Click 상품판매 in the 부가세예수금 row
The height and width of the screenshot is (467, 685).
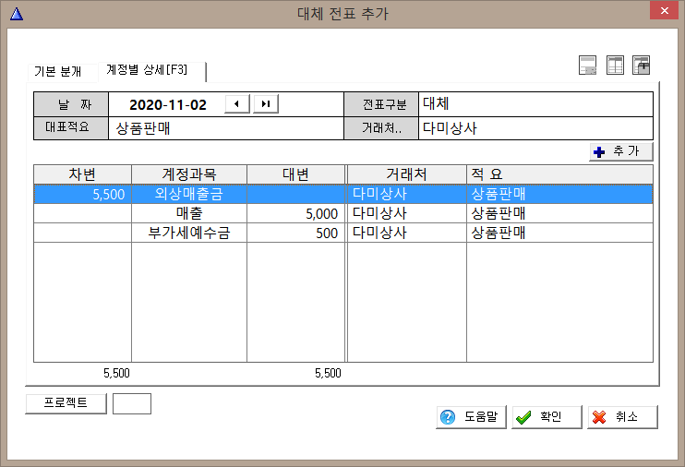pyautogui.click(x=559, y=233)
